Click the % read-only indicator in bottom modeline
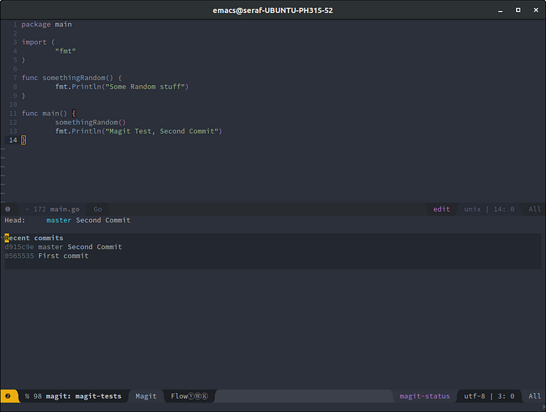 [27, 396]
